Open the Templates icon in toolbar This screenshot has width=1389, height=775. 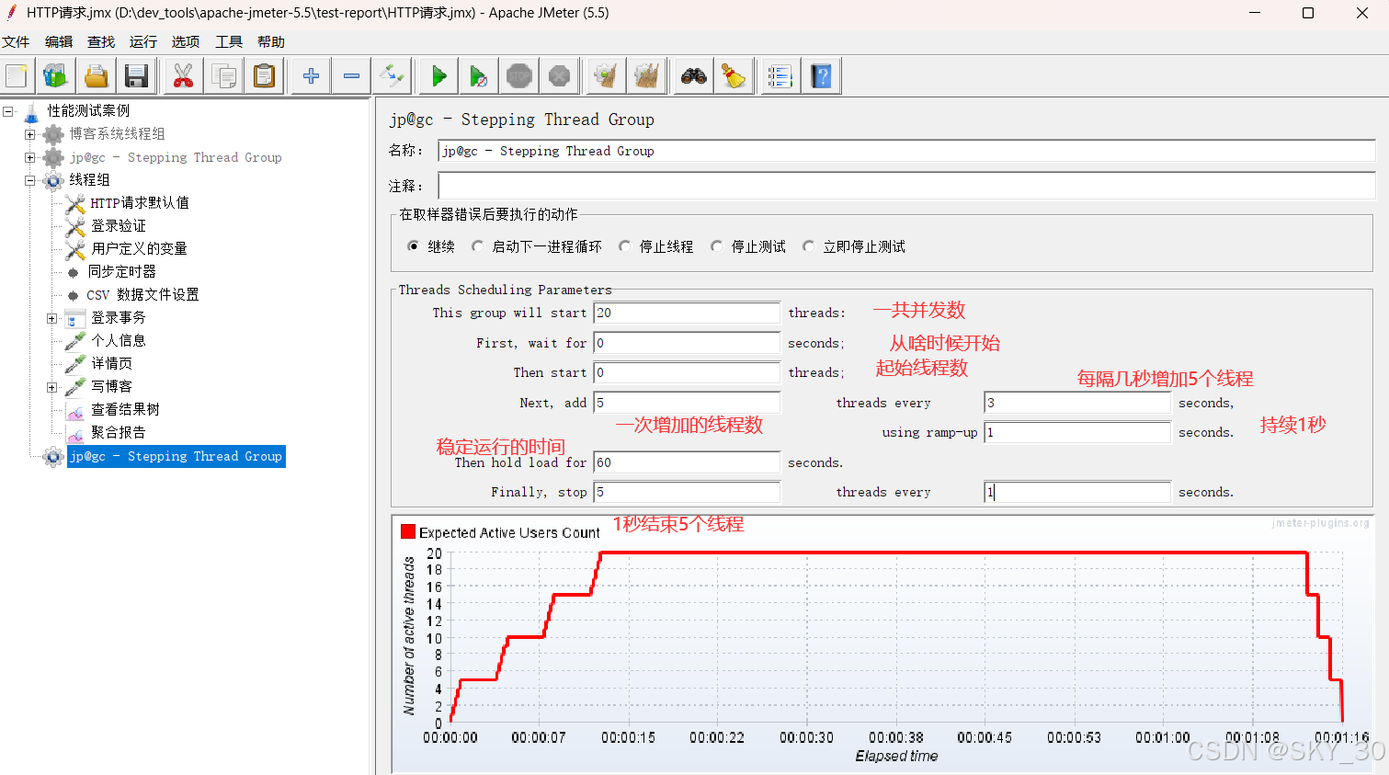click(x=56, y=76)
